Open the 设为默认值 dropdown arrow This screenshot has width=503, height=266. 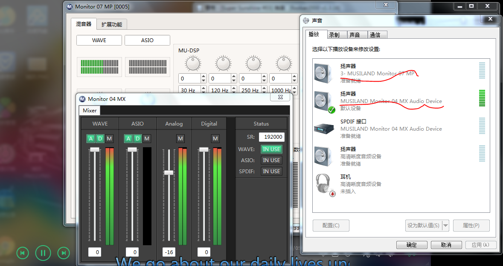(446, 226)
